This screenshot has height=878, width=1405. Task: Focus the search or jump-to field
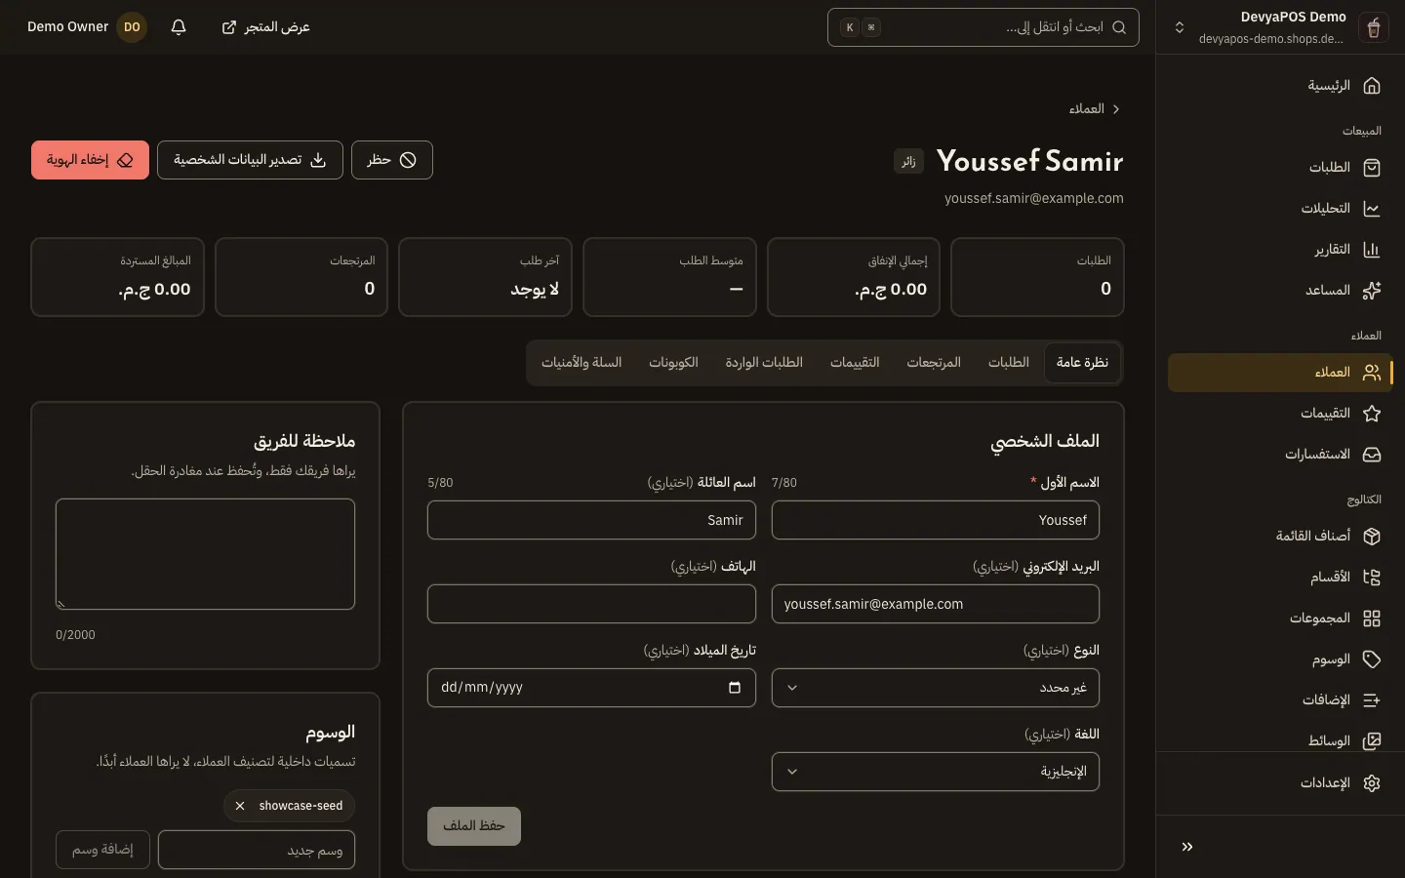[983, 27]
